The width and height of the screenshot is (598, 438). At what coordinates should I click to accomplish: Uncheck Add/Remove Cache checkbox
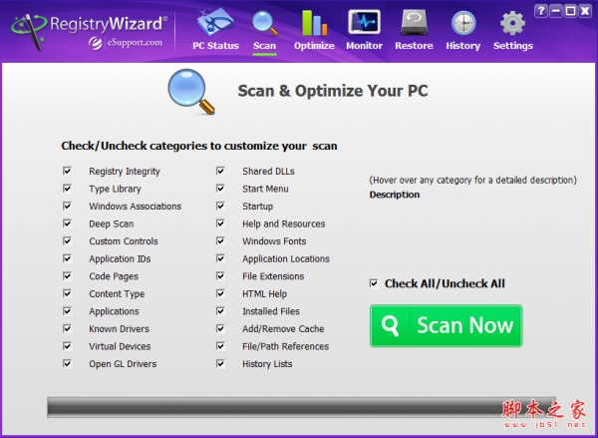(x=221, y=328)
